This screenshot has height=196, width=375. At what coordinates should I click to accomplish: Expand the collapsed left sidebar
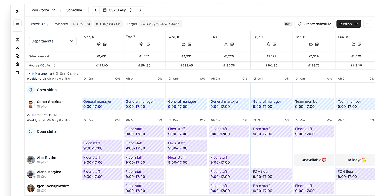pos(17,12)
